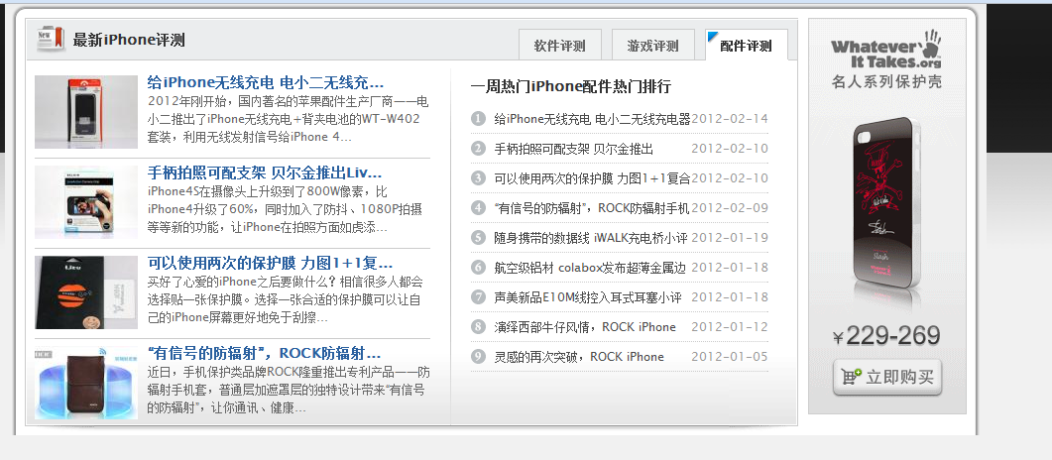Image resolution: width=1052 pixels, height=460 pixels.
Task: Click rank 5 number badge in ranking list
Action: (x=478, y=237)
